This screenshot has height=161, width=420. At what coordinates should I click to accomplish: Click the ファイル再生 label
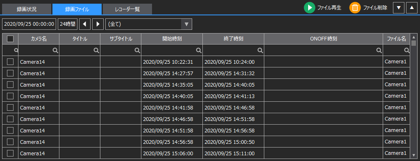[x=329, y=8]
